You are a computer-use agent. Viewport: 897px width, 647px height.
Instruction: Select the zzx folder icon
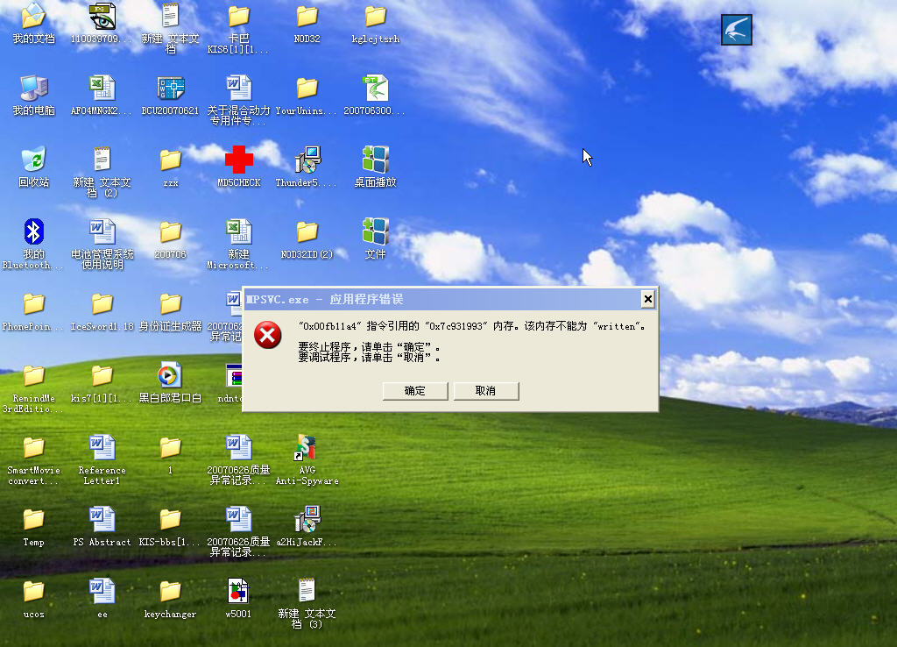(170, 168)
